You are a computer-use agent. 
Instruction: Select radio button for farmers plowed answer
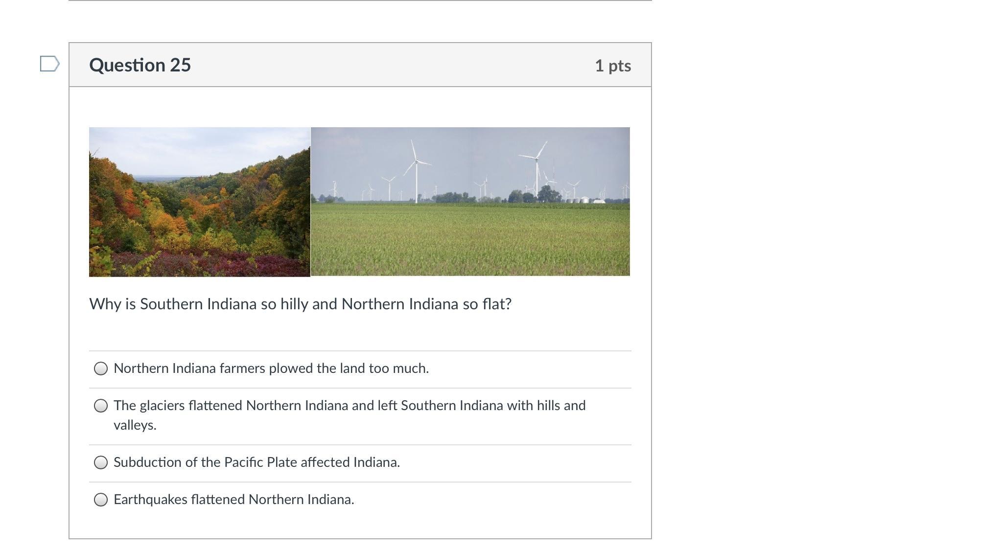[x=101, y=369]
